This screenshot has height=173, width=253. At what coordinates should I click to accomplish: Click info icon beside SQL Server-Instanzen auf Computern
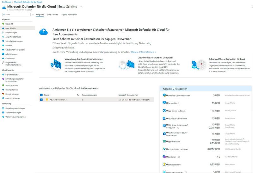click(178, 128)
